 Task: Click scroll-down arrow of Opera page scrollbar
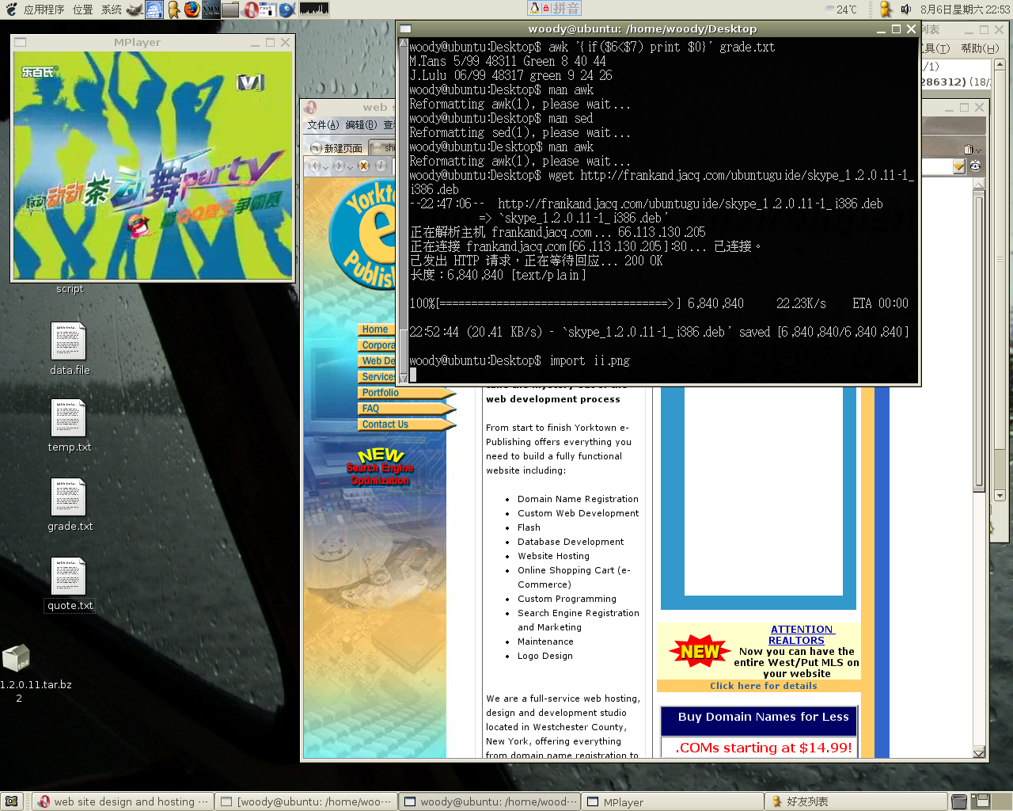(x=979, y=752)
